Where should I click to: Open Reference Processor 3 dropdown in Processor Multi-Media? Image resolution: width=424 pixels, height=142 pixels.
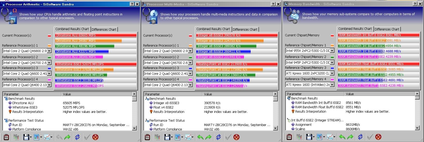(x=168, y=73)
